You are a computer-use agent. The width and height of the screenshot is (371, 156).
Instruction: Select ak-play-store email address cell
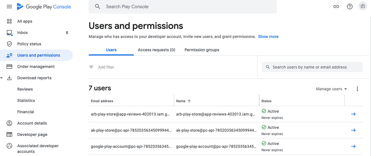coord(131,130)
